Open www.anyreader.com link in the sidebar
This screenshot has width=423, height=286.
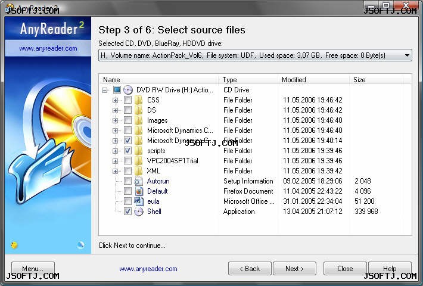coord(48,49)
